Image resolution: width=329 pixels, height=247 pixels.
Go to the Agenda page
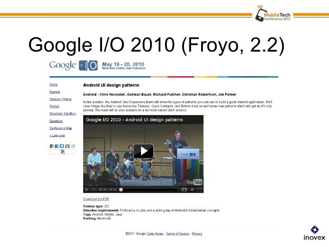click(55, 92)
